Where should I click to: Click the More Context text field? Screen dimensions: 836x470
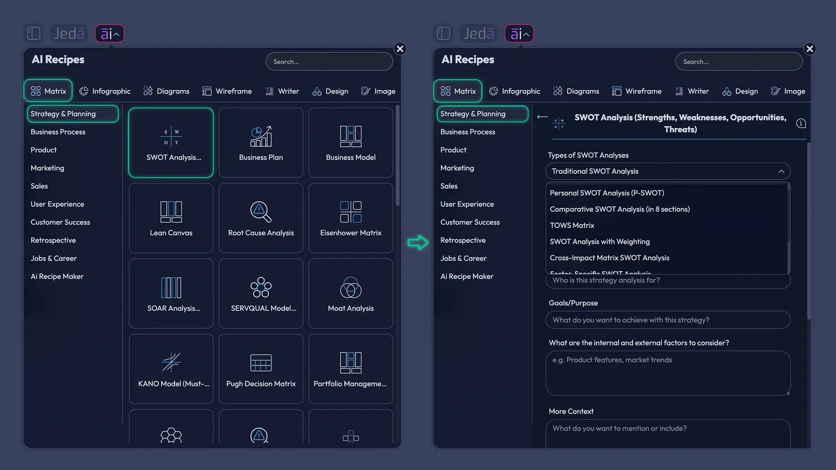point(668,434)
